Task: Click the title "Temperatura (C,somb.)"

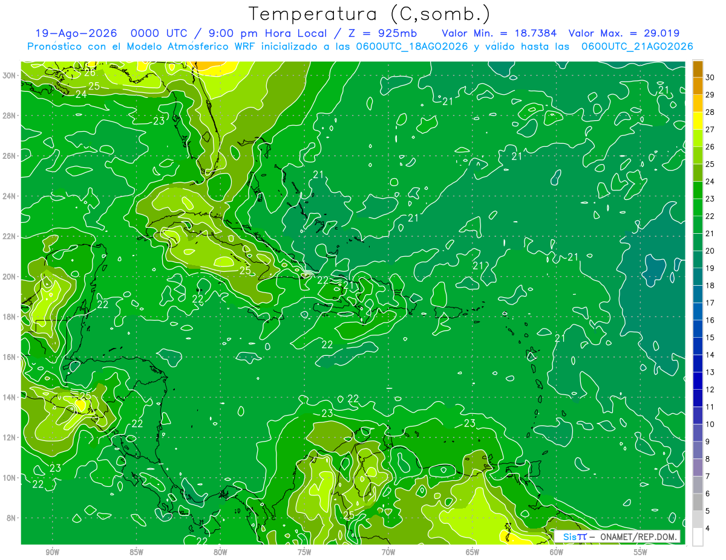Action: pos(369,14)
